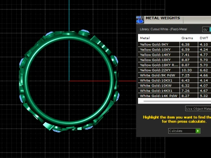Click the DWT column header
Viewport: 211px width, 158px height.
(204, 38)
